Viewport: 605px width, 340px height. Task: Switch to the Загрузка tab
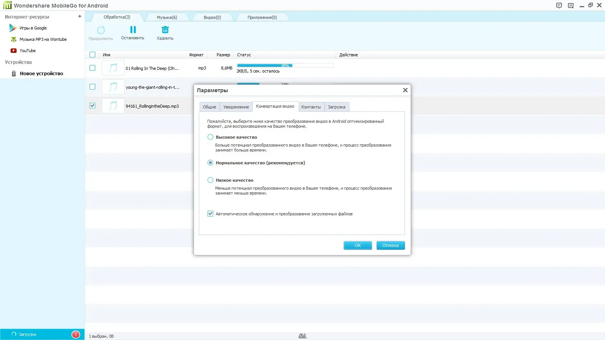point(337,107)
